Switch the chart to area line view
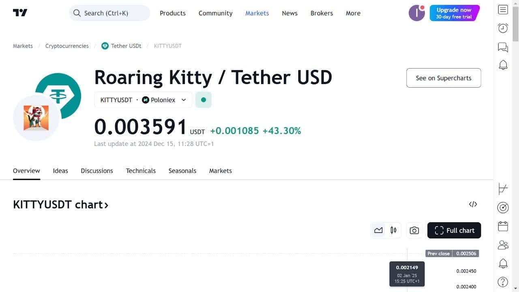Screen dimensions: 519x292 (x=378, y=230)
